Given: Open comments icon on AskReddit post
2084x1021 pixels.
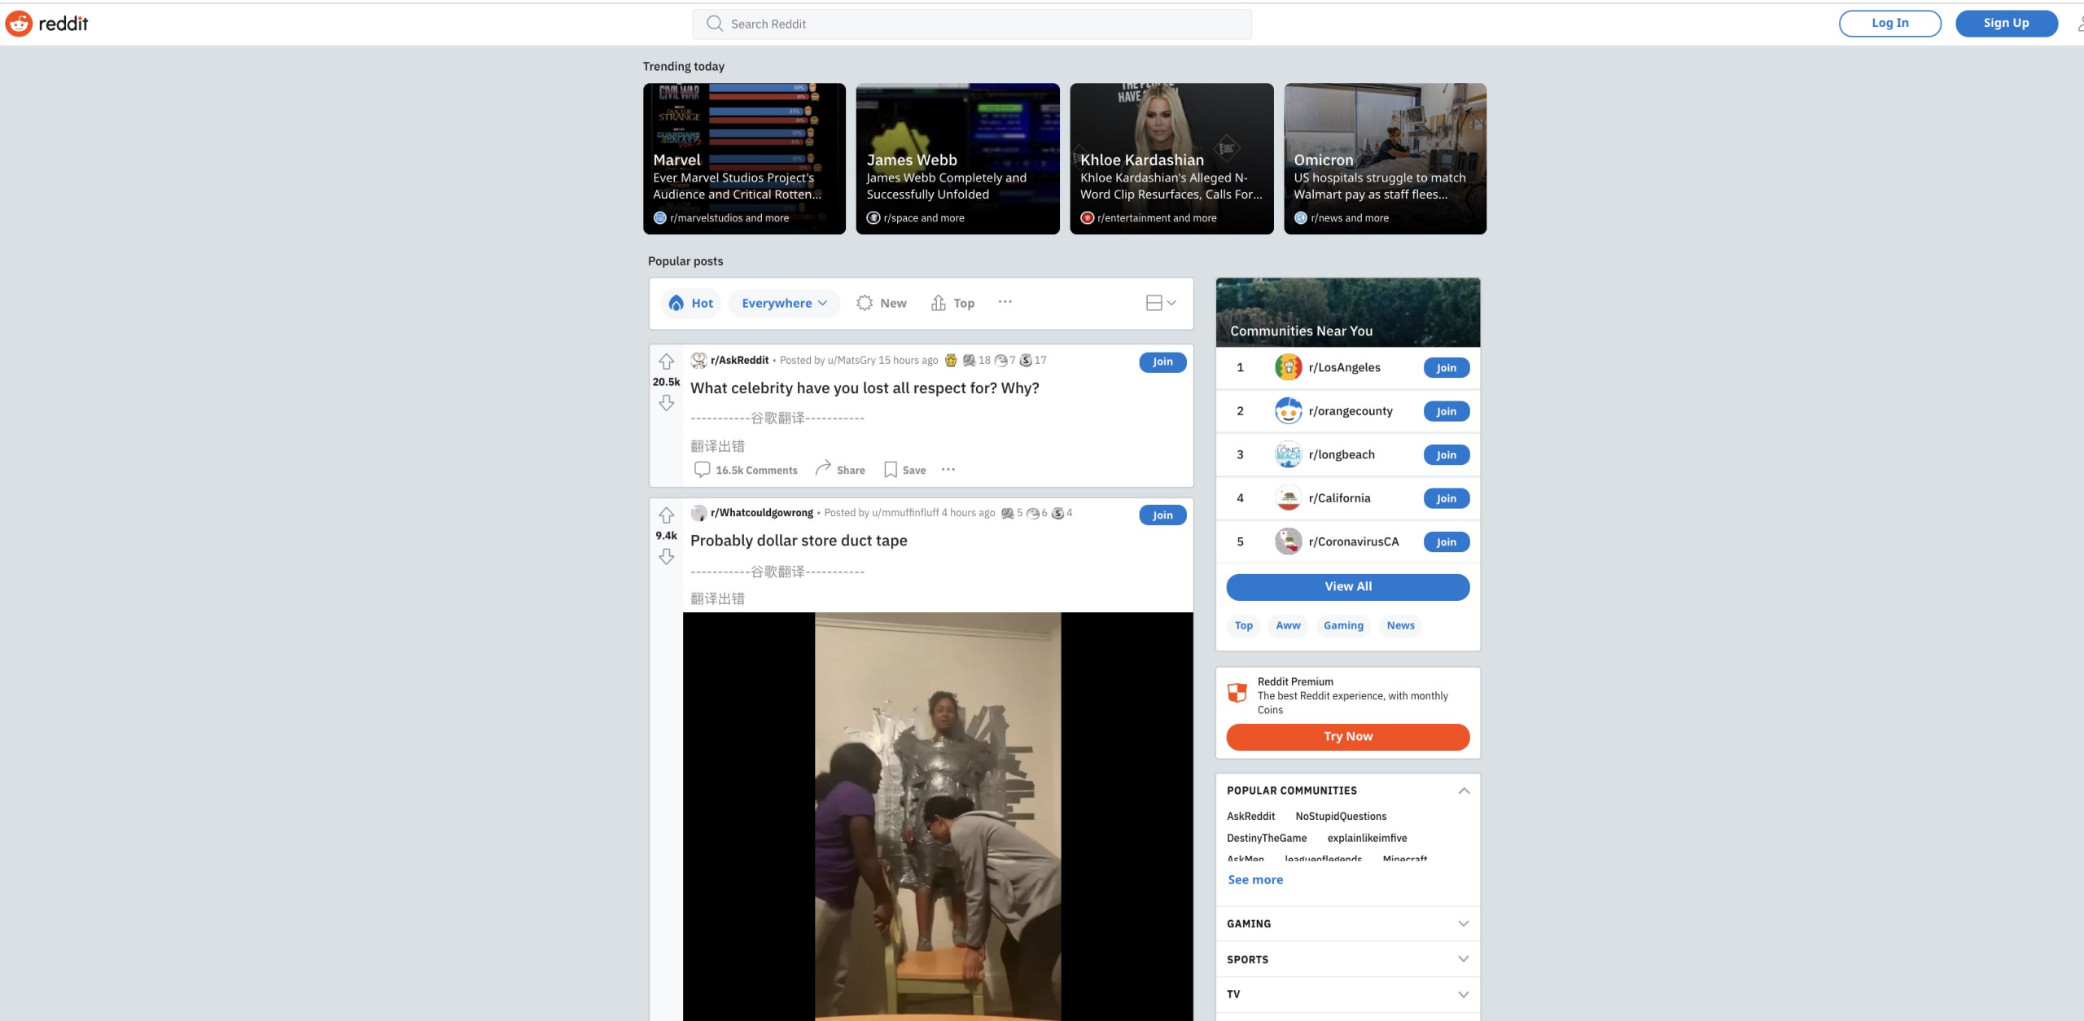Looking at the screenshot, I should 702,470.
